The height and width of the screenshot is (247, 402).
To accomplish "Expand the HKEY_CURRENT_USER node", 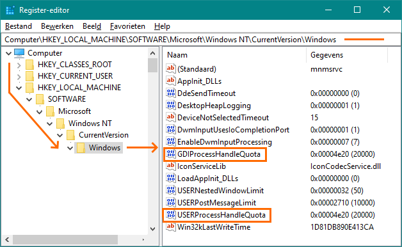I will click(x=19, y=76).
